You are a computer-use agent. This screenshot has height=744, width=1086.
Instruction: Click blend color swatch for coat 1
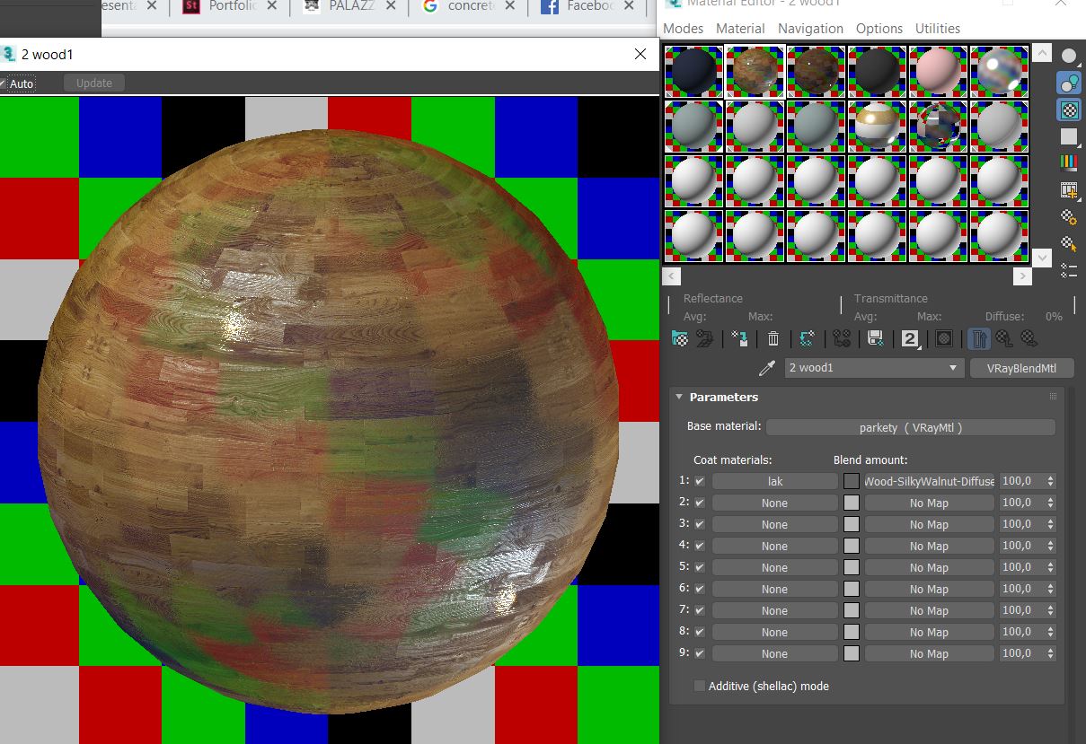(x=851, y=481)
